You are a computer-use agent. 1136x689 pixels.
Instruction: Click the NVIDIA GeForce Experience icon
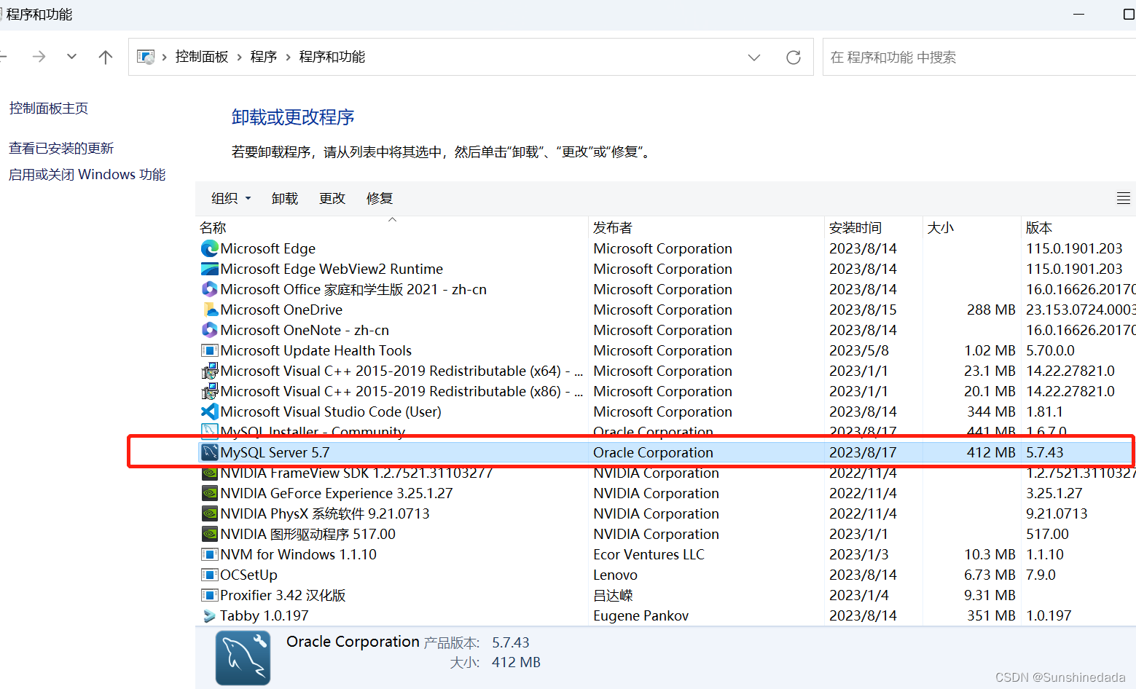(210, 493)
